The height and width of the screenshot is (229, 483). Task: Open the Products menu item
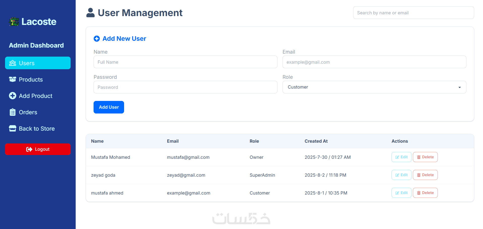click(31, 80)
